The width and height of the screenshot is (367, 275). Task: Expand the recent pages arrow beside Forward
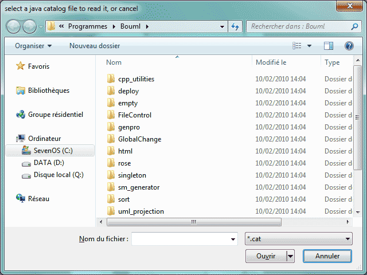pyautogui.click(x=41, y=27)
